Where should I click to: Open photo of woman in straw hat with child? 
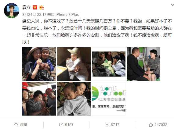[x=39, y=64]
